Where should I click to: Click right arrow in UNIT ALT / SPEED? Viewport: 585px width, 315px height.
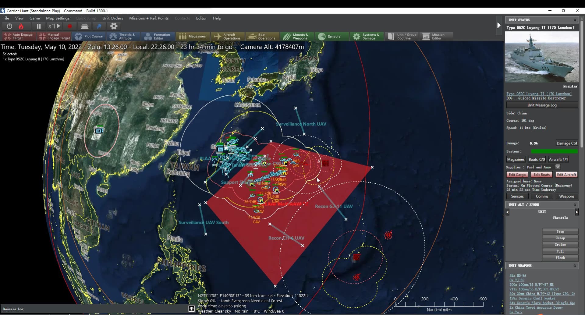576,212
